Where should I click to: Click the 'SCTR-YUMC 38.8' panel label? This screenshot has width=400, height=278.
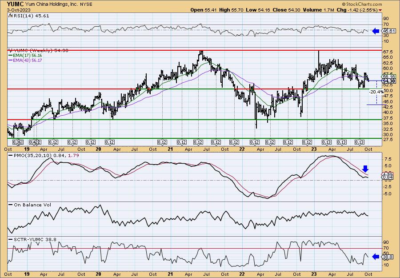[35, 239]
